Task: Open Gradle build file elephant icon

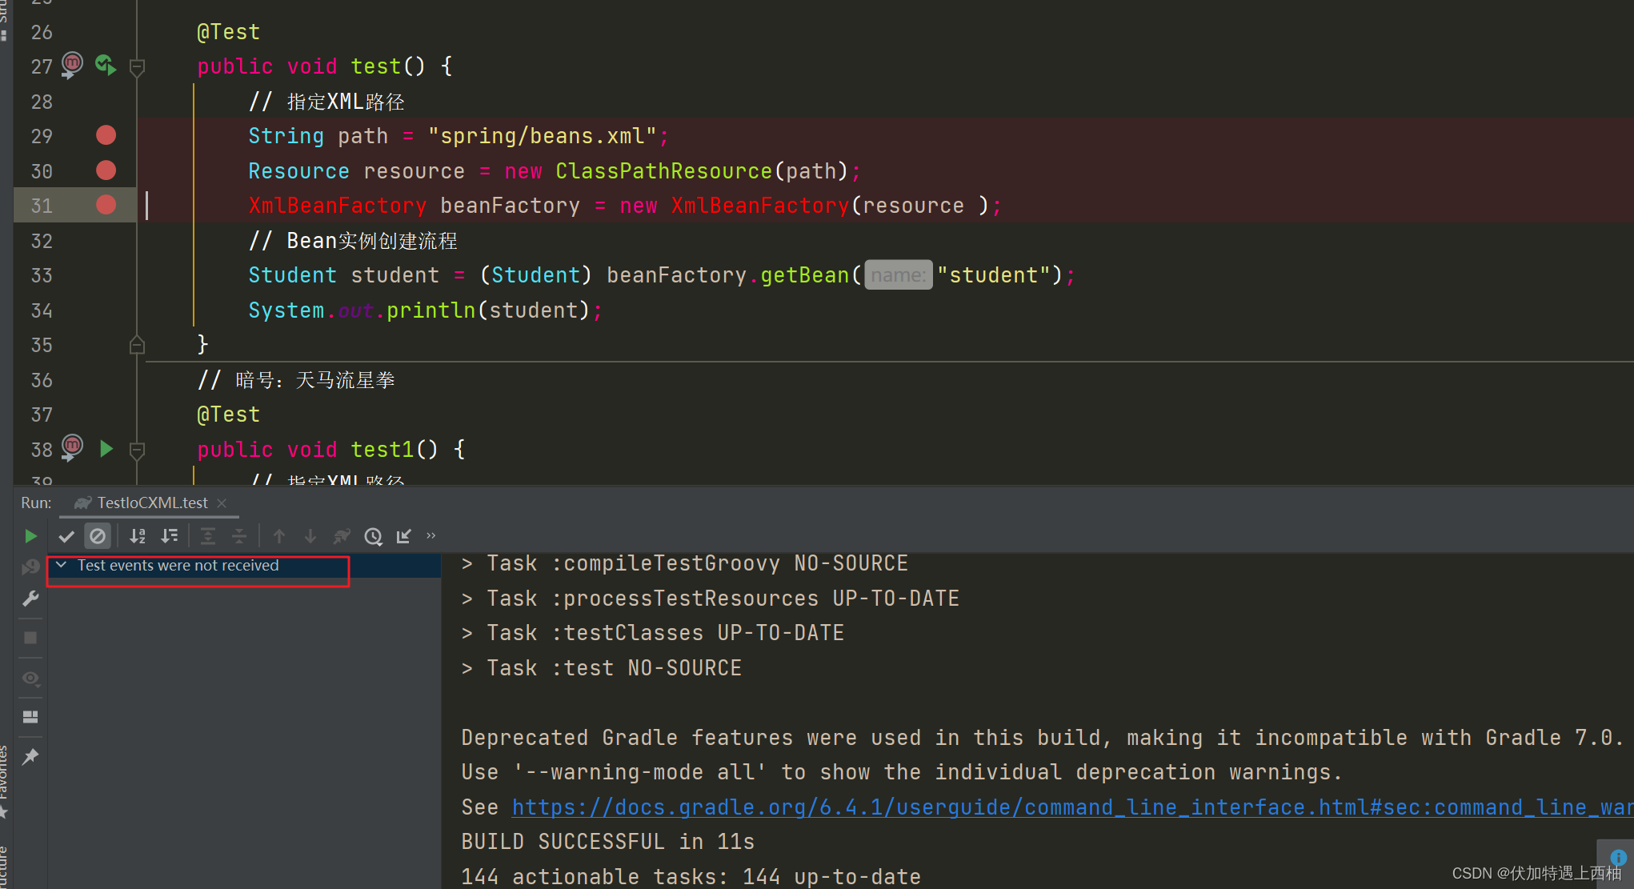Action: [x=342, y=536]
